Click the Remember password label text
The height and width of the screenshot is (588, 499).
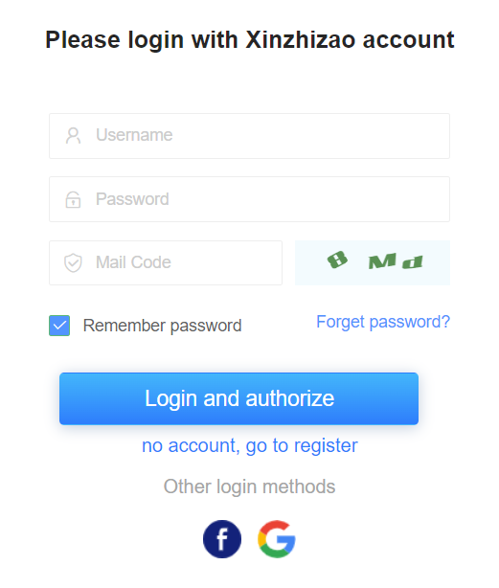click(162, 326)
